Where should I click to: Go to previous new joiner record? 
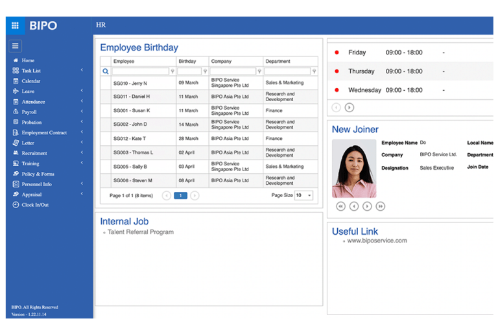[x=354, y=206]
